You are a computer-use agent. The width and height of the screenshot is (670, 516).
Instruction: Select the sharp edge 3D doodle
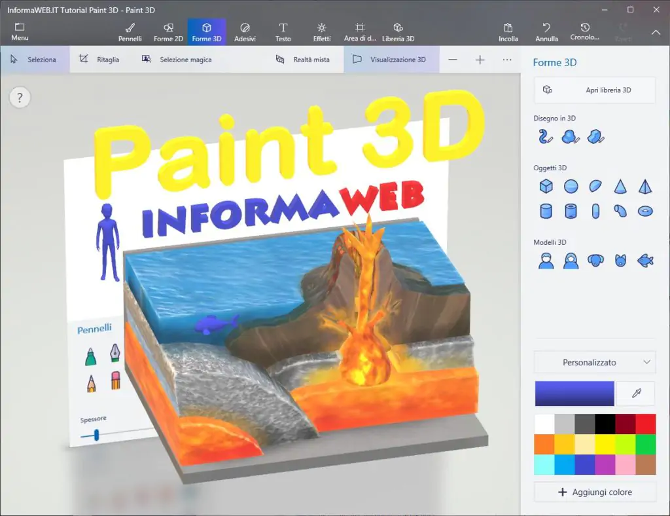(x=595, y=137)
